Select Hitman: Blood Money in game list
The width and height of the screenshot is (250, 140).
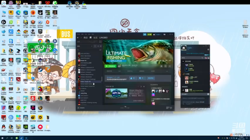[x=89, y=74]
